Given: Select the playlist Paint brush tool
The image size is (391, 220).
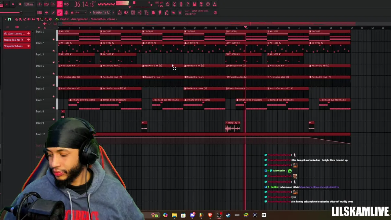Looking at the screenshot, I should click(20, 19).
